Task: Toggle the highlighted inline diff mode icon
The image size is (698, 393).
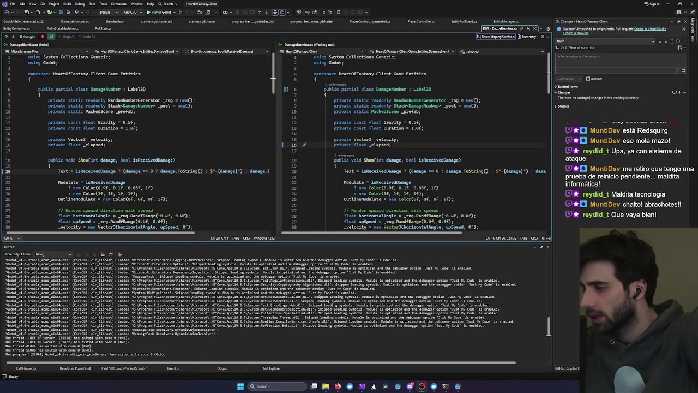Action: [x=275, y=12]
